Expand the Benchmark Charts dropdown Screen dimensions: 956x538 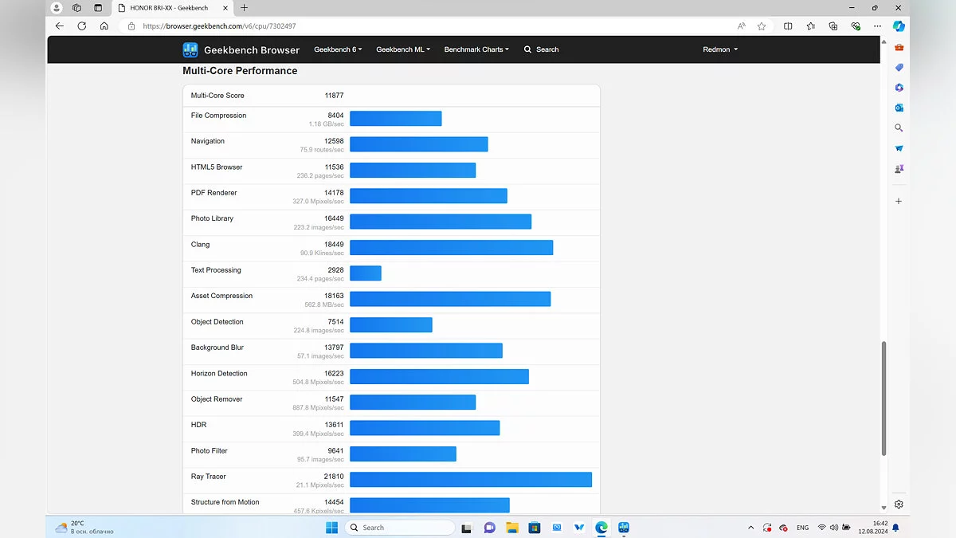pyautogui.click(x=476, y=49)
